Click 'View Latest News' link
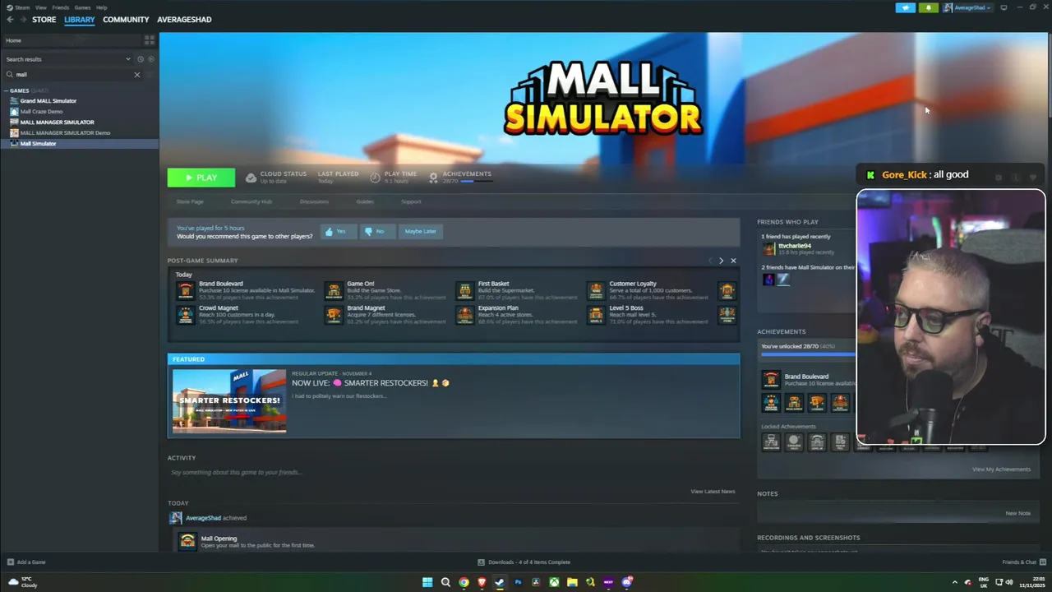The height and width of the screenshot is (592, 1052). click(713, 492)
